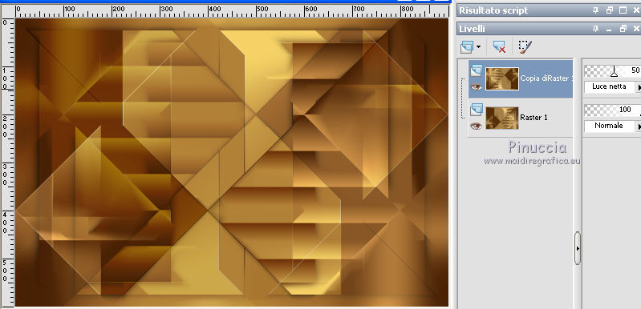Restore the Livelli panel window
641x309 pixels.
[x=623, y=29]
